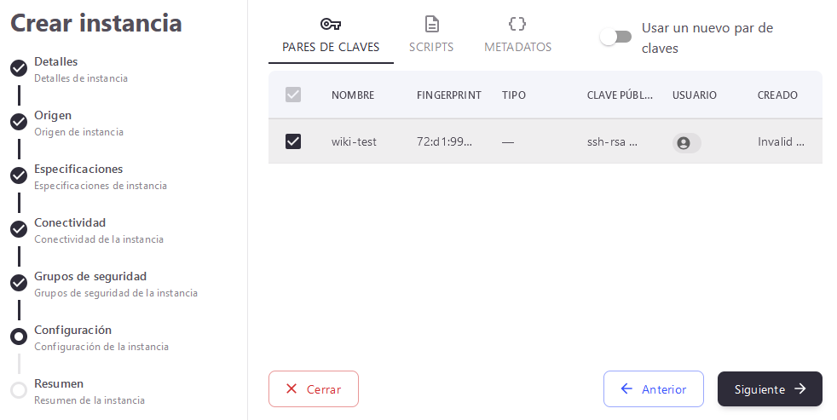Click the Grupos de seguridad step checkmark icon
837x420 pixels.
[x=19, y=283]
